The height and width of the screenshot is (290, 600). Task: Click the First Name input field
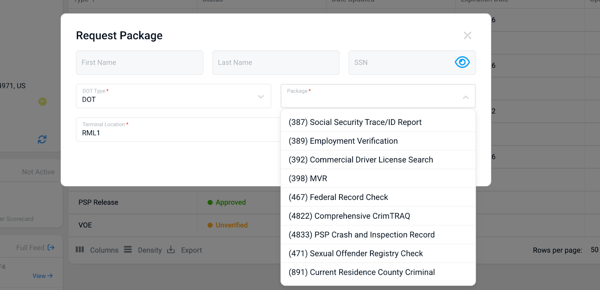coord(139,63)
